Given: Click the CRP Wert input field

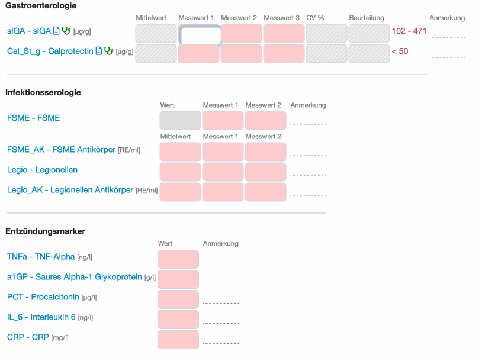Looking at the screenshot, I should click(x=178, y=340).
